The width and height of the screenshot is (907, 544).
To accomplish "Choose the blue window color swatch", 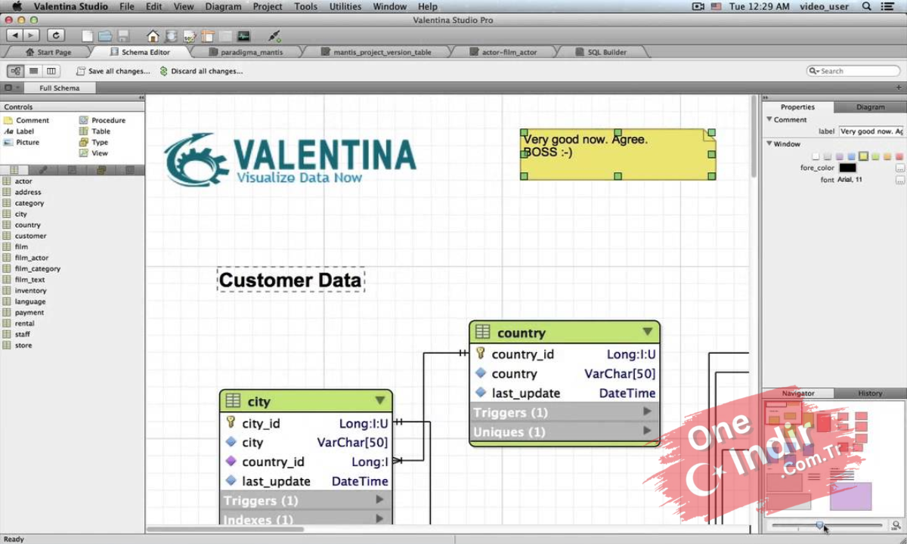I will (852, 156).
